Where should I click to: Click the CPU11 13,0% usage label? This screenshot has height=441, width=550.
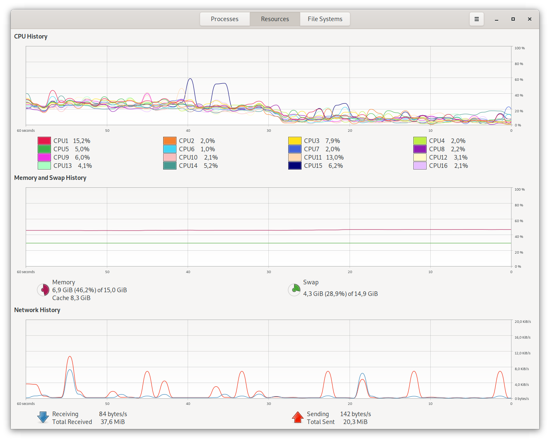pos(324,157)
